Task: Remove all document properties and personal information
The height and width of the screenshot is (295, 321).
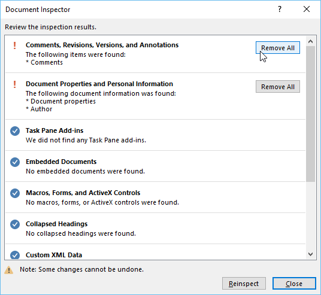Action: tap(278, 87)
